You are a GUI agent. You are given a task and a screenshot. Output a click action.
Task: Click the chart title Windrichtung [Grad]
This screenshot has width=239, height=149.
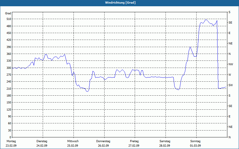coord(120,3)
